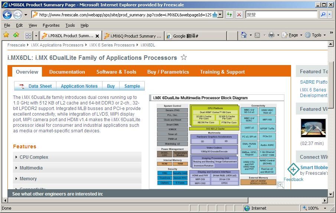Open the recent pages dropdown beside Forward
This screenshot has height=213, width=336.
coord(26,15)
